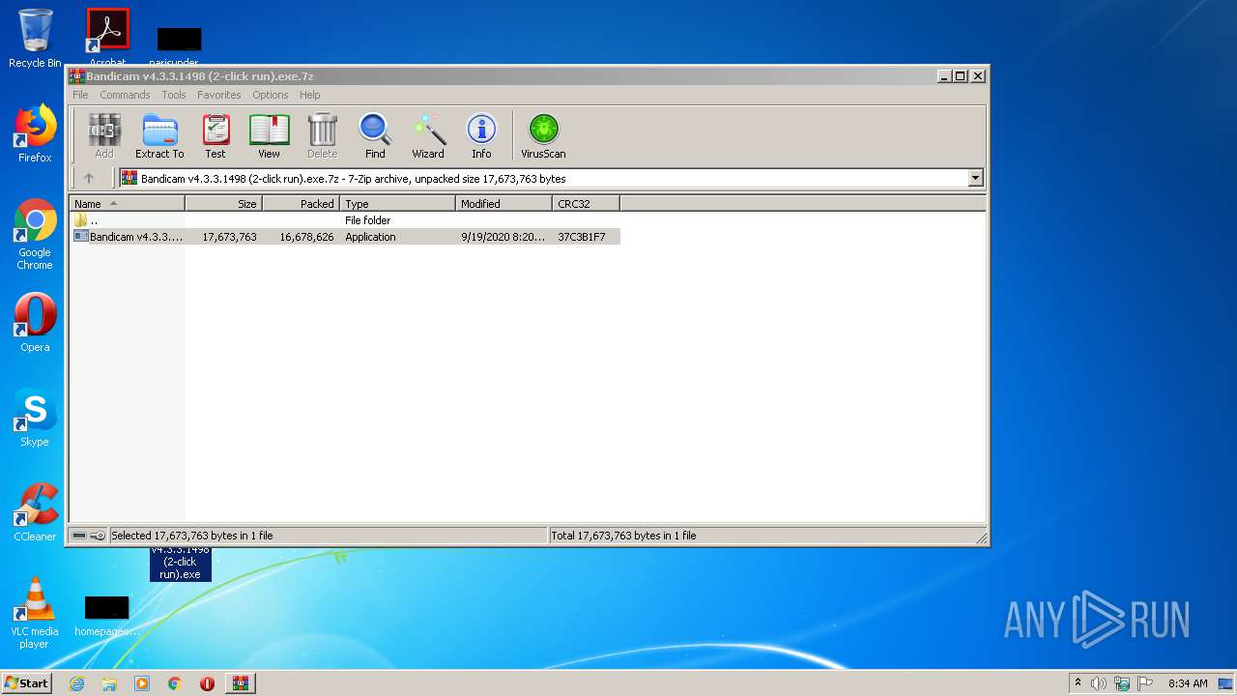Image resolution: width=1237 pixels, height=696 pixels.
Task: Open VLC media player desktop shortcut
Action: (x=35, y=613)
